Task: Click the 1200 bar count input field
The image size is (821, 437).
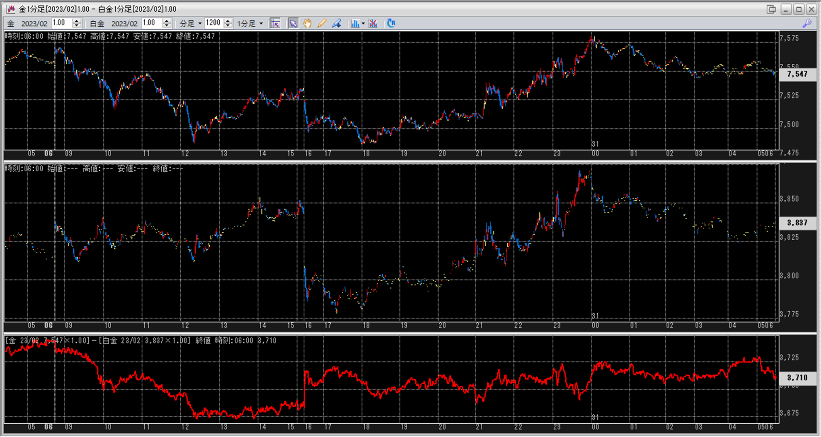Action: (214, 23)
